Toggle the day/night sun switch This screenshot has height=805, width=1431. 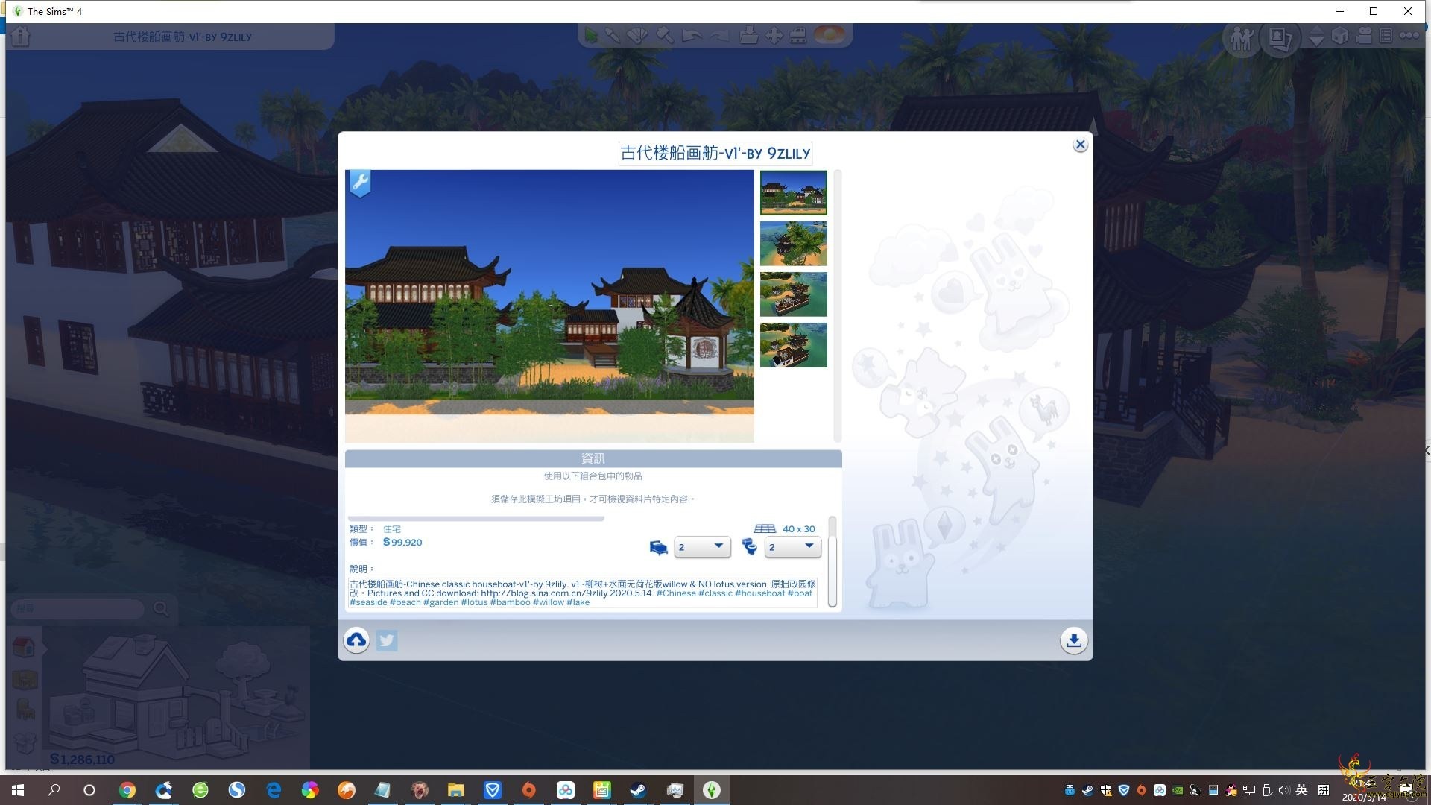[x=830, y=35]
